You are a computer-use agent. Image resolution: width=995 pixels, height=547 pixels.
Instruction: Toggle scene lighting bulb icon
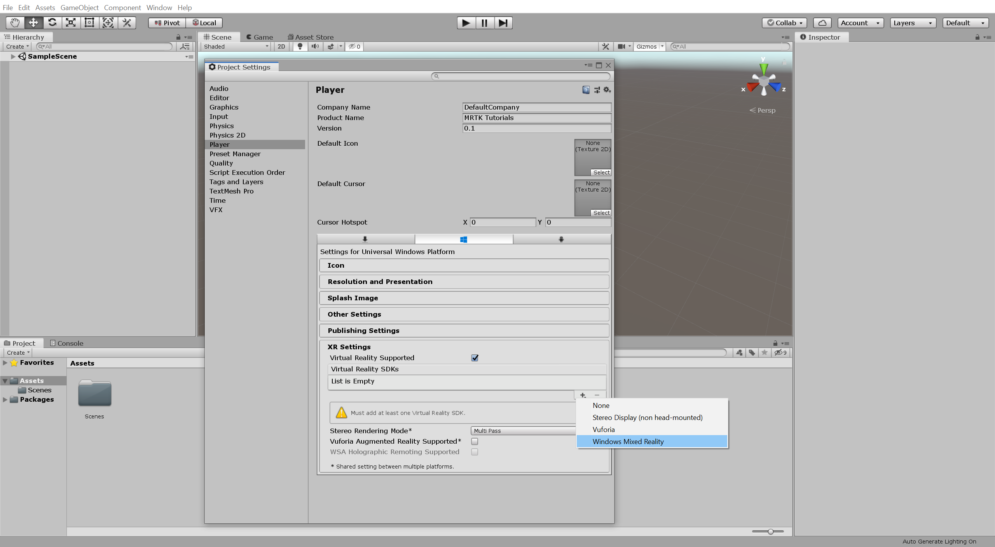(x=300, y=47)
